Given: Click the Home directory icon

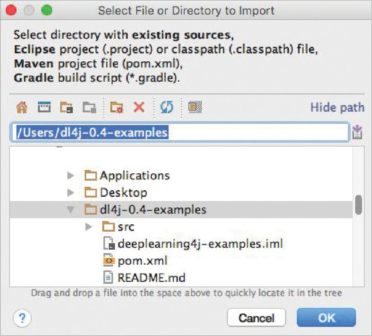Looking at the screenshot, I should click(22, 108).
